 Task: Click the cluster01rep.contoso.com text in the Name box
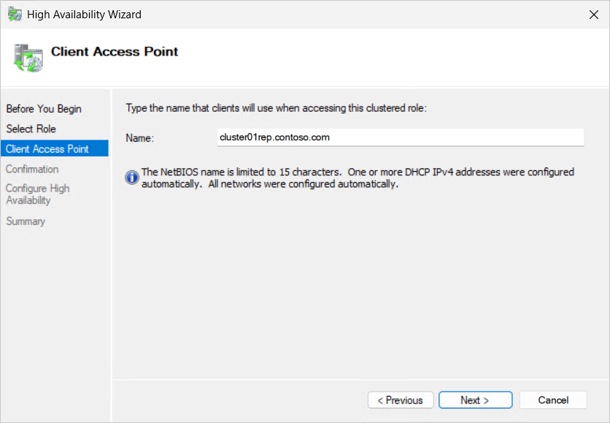[x=274, y=137]
